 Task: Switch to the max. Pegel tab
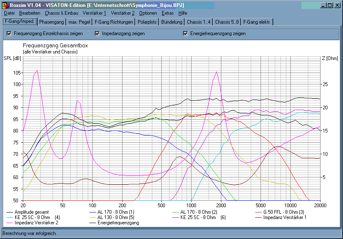pos(79,22)
